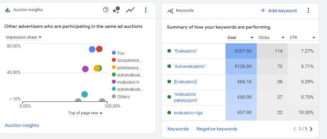Open Auction insights help icon

106,10
